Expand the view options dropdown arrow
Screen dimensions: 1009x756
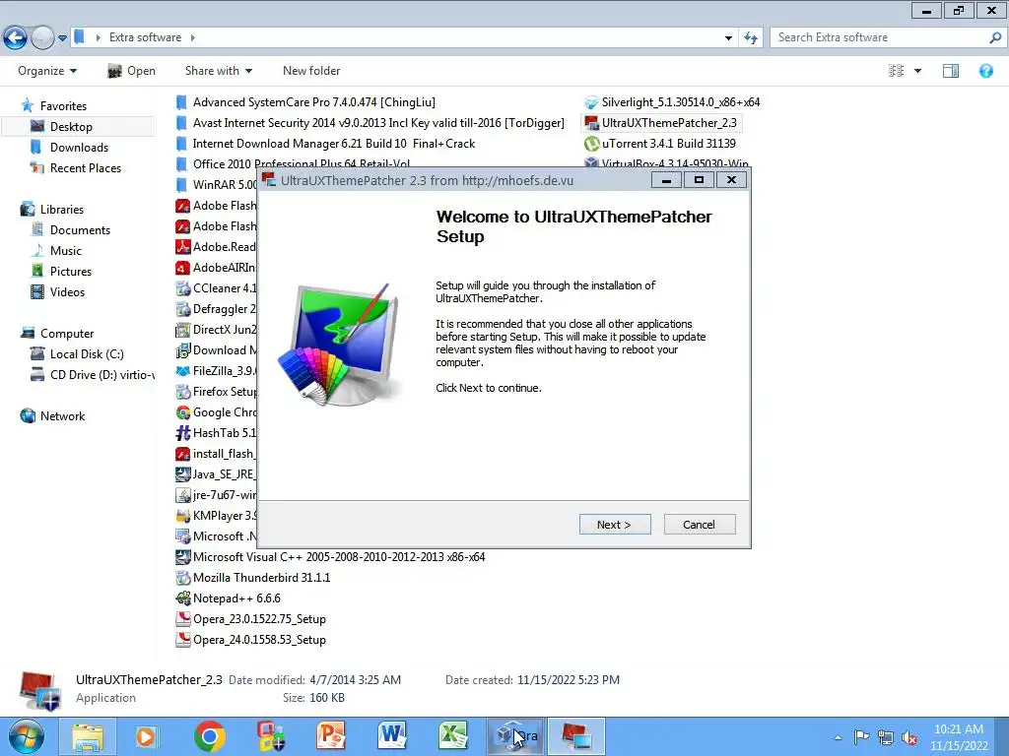pos(917,71)
